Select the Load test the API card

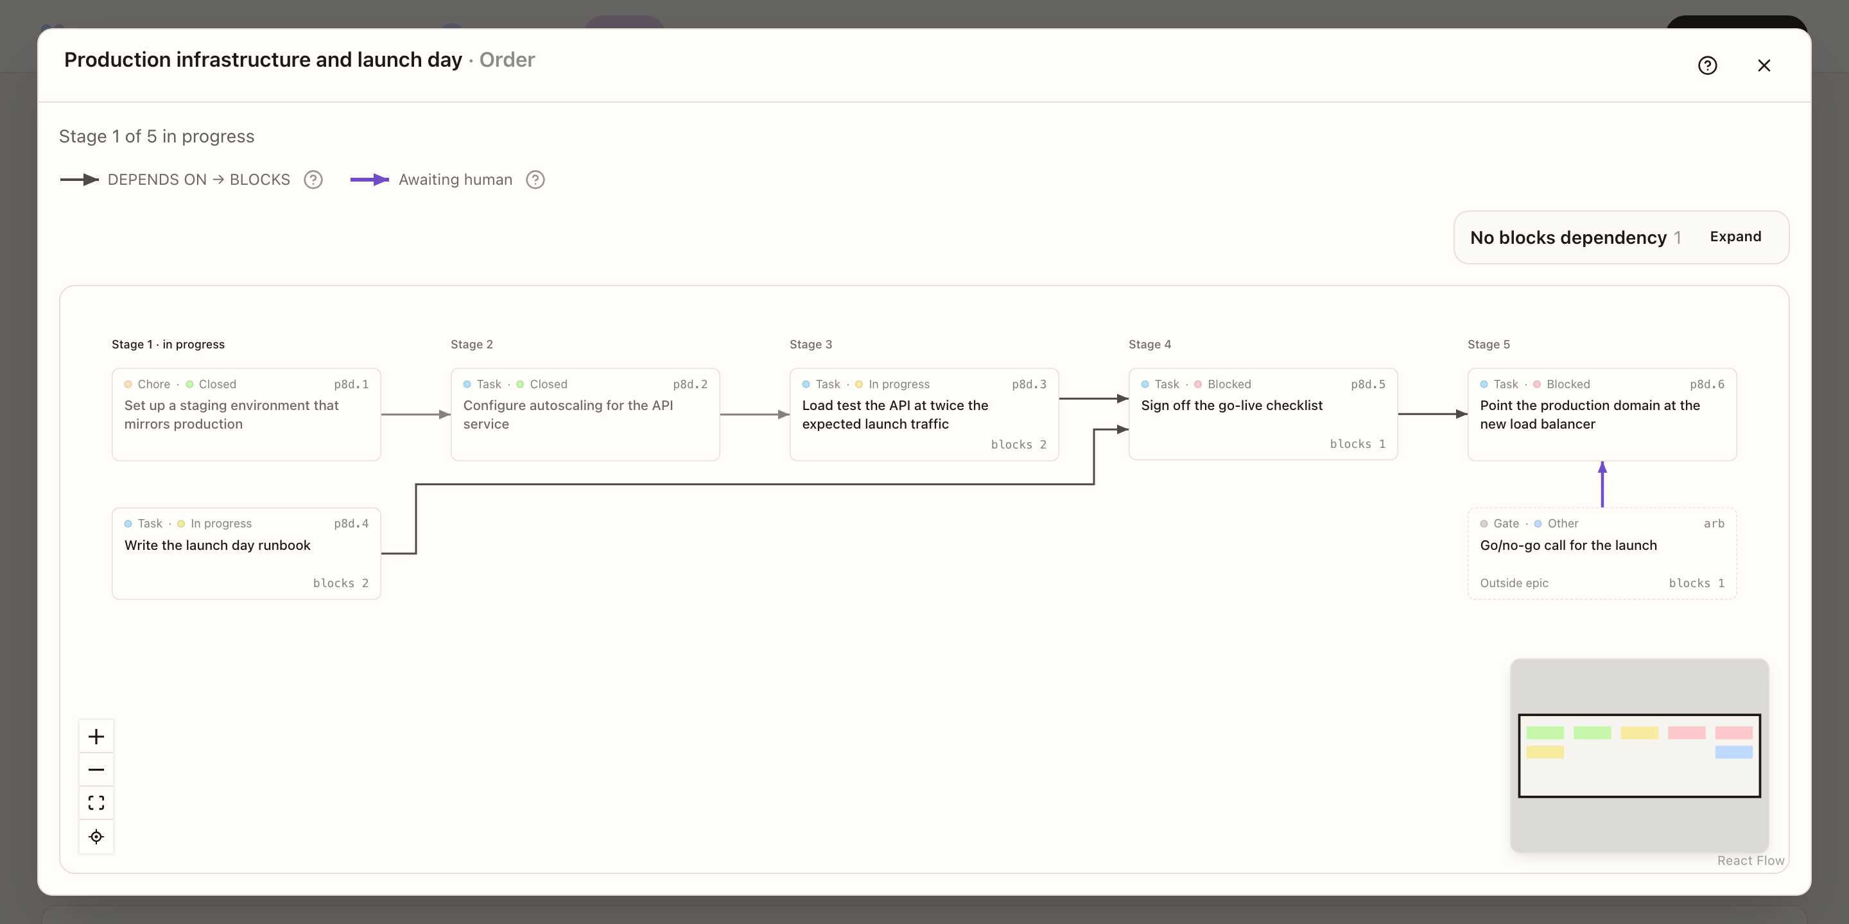tap(924, 414)
